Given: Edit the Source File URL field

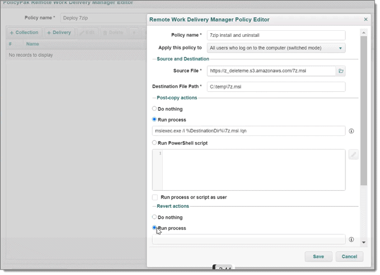Looking at the screenshot, I should 272,71.
